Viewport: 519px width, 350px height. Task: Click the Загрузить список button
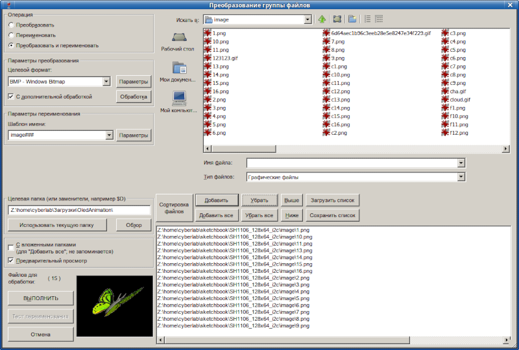(x=332, y=200)
